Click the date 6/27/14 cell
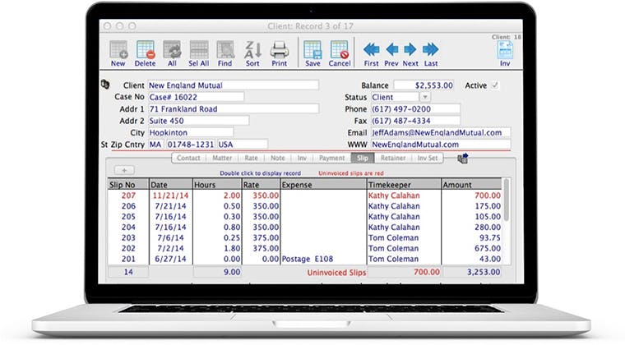625x345 pixels. 170,259
